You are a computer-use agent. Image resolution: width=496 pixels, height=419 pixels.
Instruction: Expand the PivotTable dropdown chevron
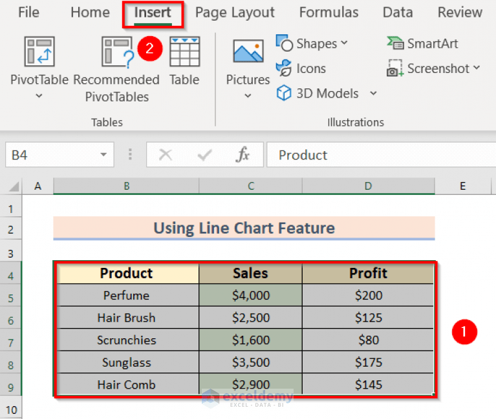pyautogui.click(x=39, y=96)
